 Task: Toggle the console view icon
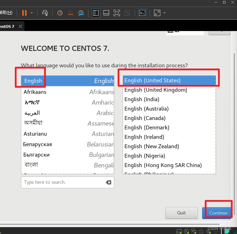click(142, 13)
